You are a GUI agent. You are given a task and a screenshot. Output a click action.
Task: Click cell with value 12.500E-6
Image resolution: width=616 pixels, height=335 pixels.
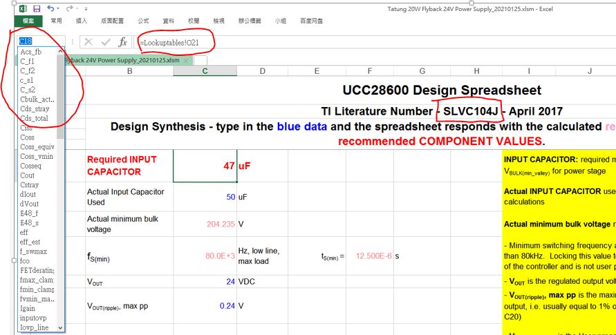[370, 256]
